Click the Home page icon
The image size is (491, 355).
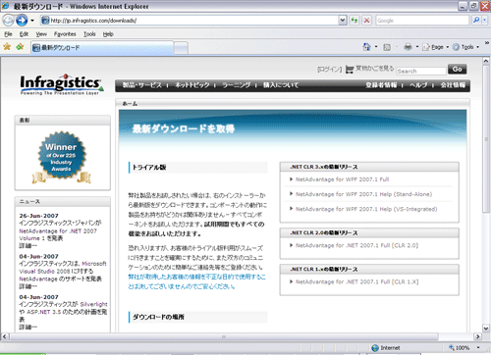(366, 47)
